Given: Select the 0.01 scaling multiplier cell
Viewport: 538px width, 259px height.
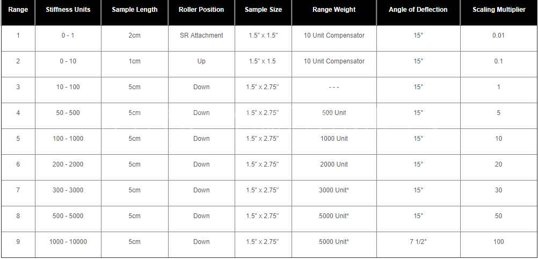Looking at the screenshot, I should 499,35.
